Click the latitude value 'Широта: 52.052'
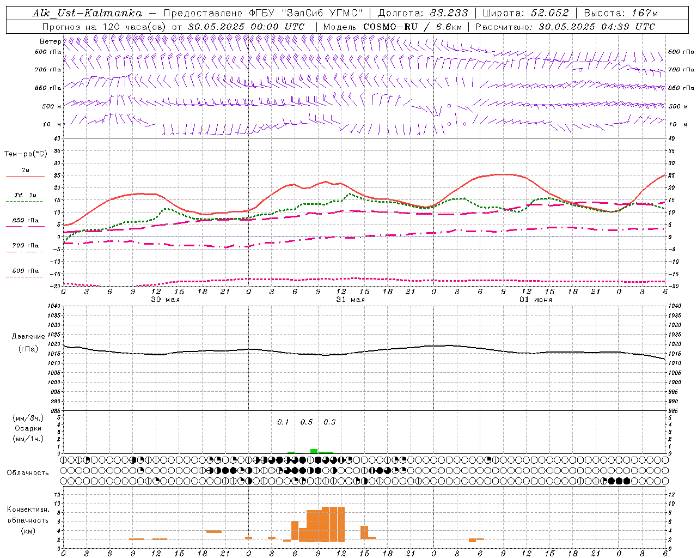The width and height of the screenshot is (697, 558). pos(525,13)
